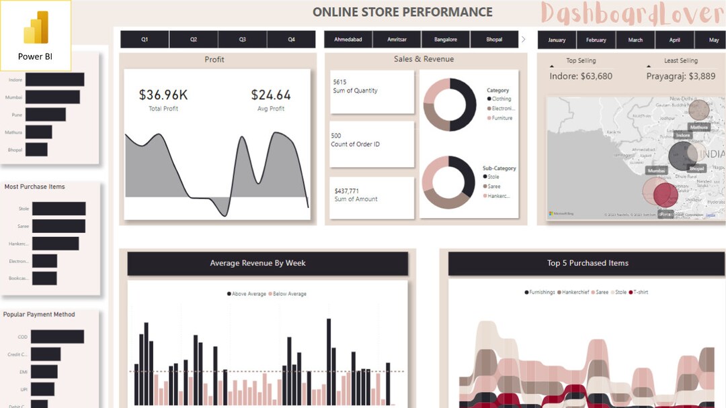Select the May month filter
726x408 pixels.
(x=712, y=40)
